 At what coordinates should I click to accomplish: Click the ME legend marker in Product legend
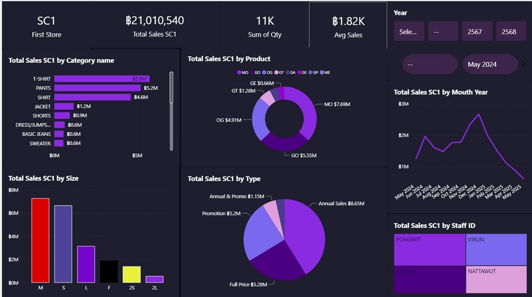point(321,72)
